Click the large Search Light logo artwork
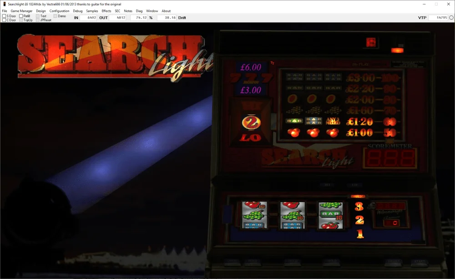Viewport: 455px width, 279px height. 115,57
